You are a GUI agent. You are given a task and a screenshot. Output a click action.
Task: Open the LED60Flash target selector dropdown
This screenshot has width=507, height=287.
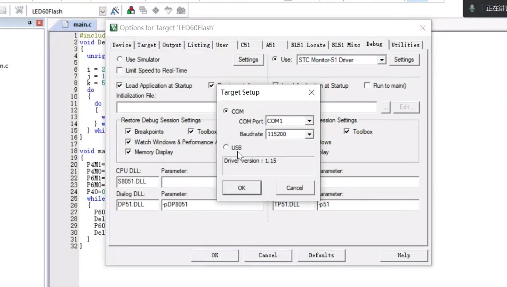click(x=102, y=11)
